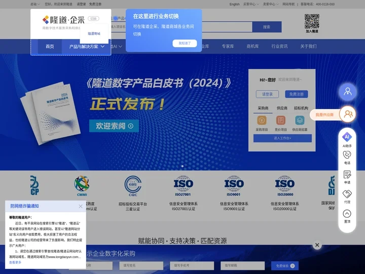Viewport: 365px width, 274px height.
Task: Open 商机库 in the navigation bar
Action: (252, 46)
